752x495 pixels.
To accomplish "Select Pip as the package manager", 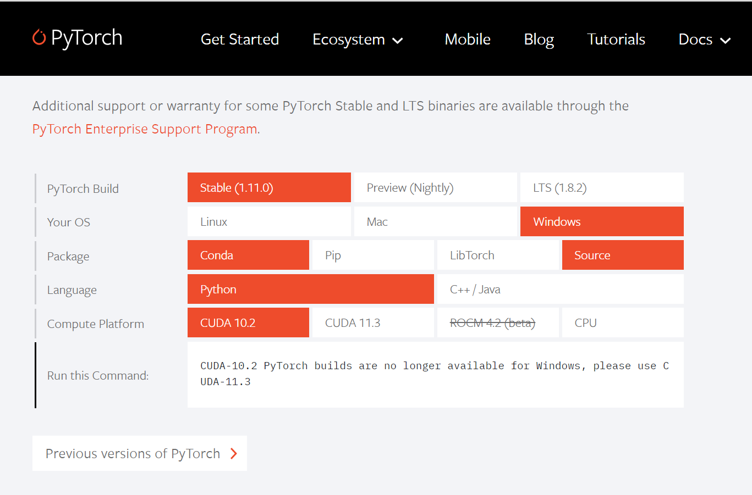I will click(x=372, y=255).
